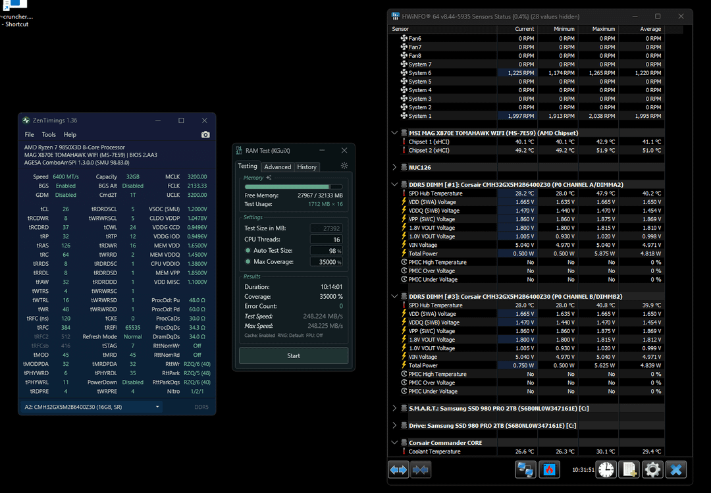Open HWiNFO remote network monitors icon
The image size is (711, 493).
[x=525, y=470]
